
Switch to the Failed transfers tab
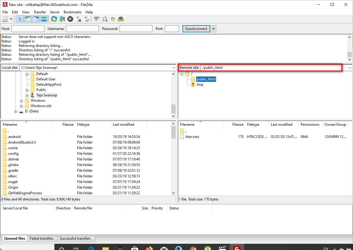click(42, 238)
